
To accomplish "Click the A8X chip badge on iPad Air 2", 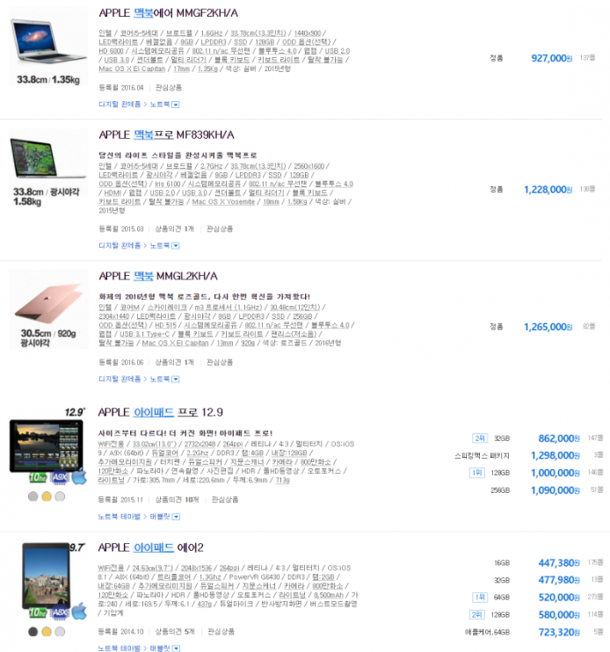I will click(61, 612).
